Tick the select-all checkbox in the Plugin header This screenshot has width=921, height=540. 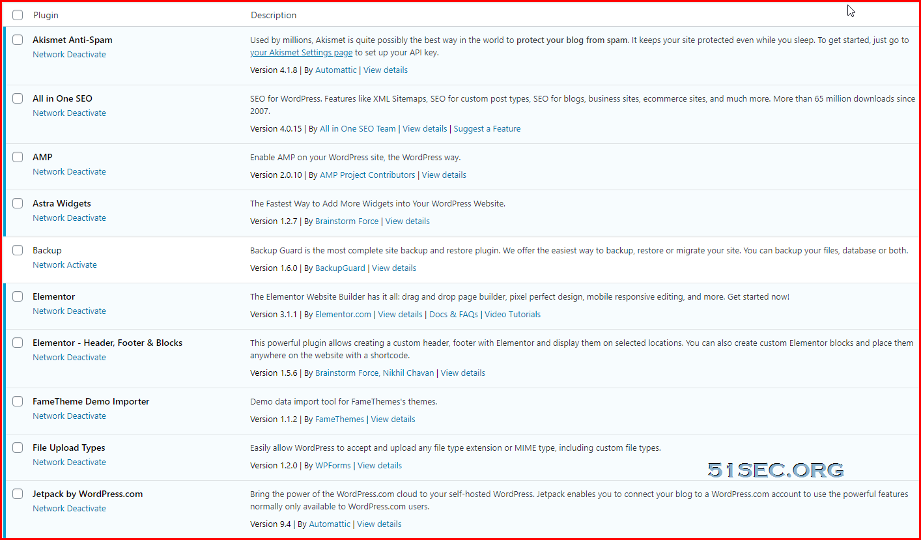click(x=18, y=15)
